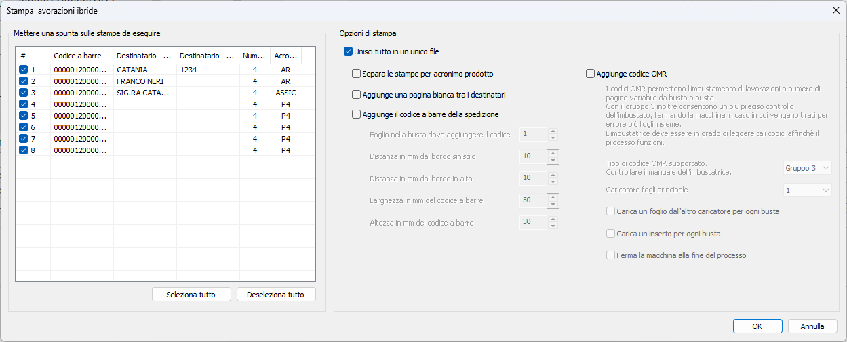The image size is (847, 342).
Task: Click the 'Acro...' column header
Action: coord(285,56)
